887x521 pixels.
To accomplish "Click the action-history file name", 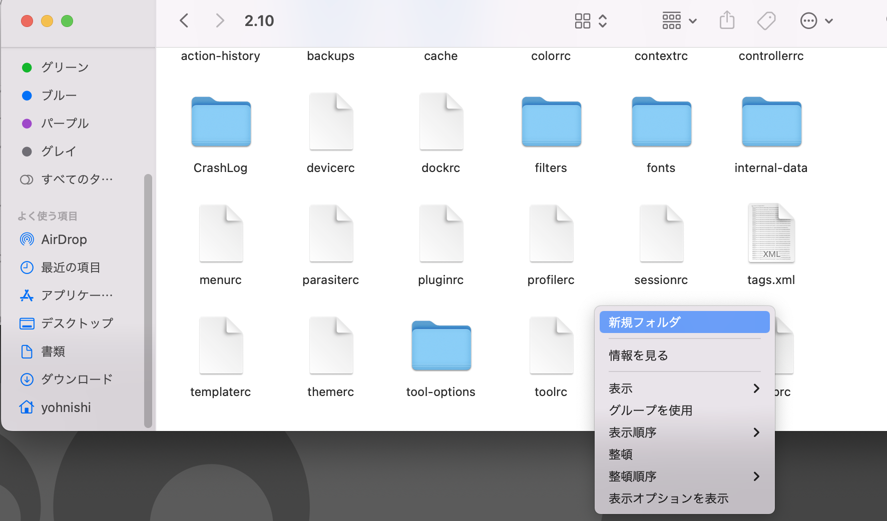I will point(221,55).
